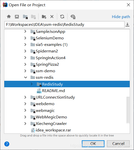Viewport: 134px width, 150px height.
Task: Click the SpringPizza2 folder icon
Action: point(33,65)
